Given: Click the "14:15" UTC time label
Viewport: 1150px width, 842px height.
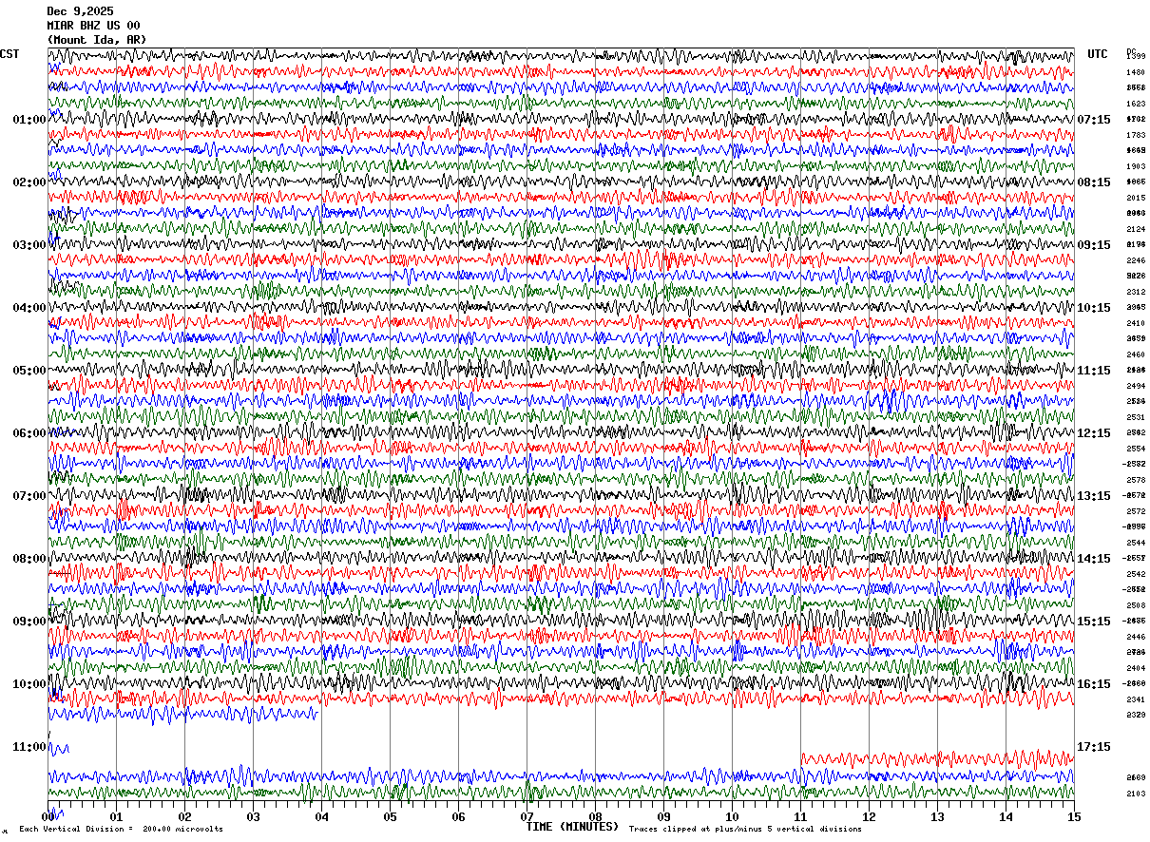Looking at the screenshot, I should [1094, 559].
